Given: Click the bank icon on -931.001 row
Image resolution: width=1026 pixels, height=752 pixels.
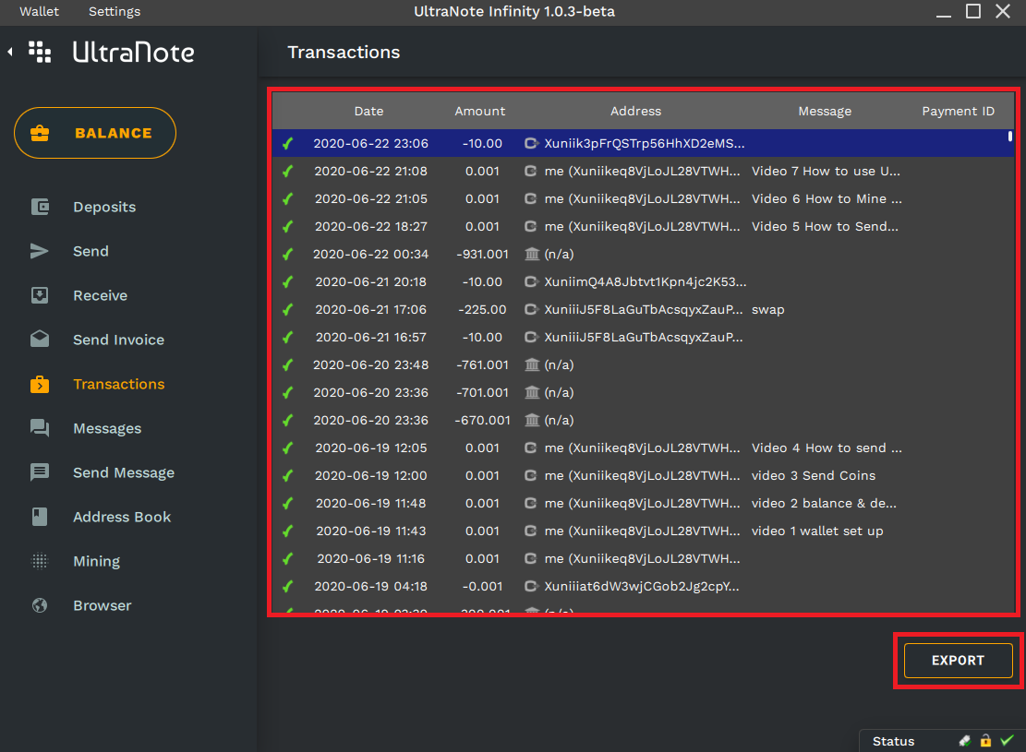Looking at the screenshot, I should pyautogui.click(x=532, y=254).
